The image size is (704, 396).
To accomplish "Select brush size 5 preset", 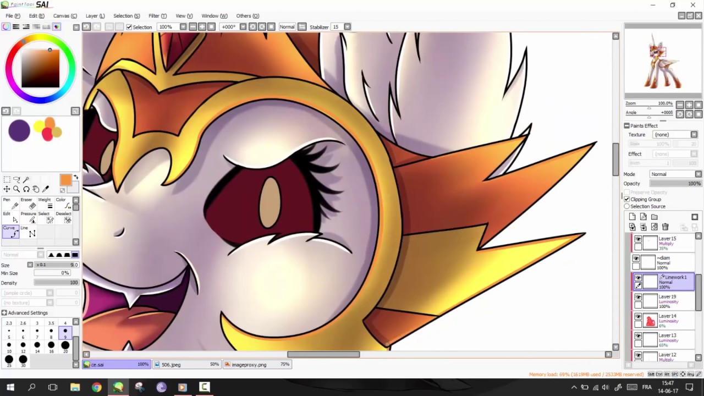I will coord(9,333).
